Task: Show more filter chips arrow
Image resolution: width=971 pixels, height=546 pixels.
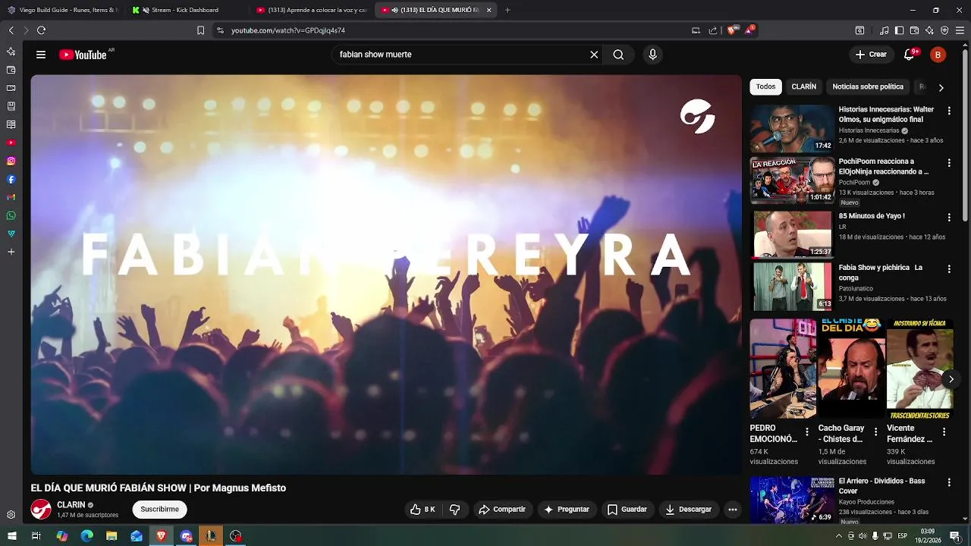Action: pos(941,87)
